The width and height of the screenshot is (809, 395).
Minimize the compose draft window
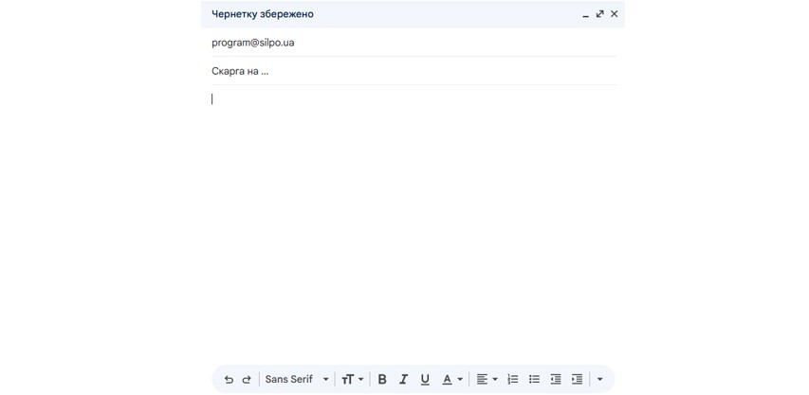[585, 14]
